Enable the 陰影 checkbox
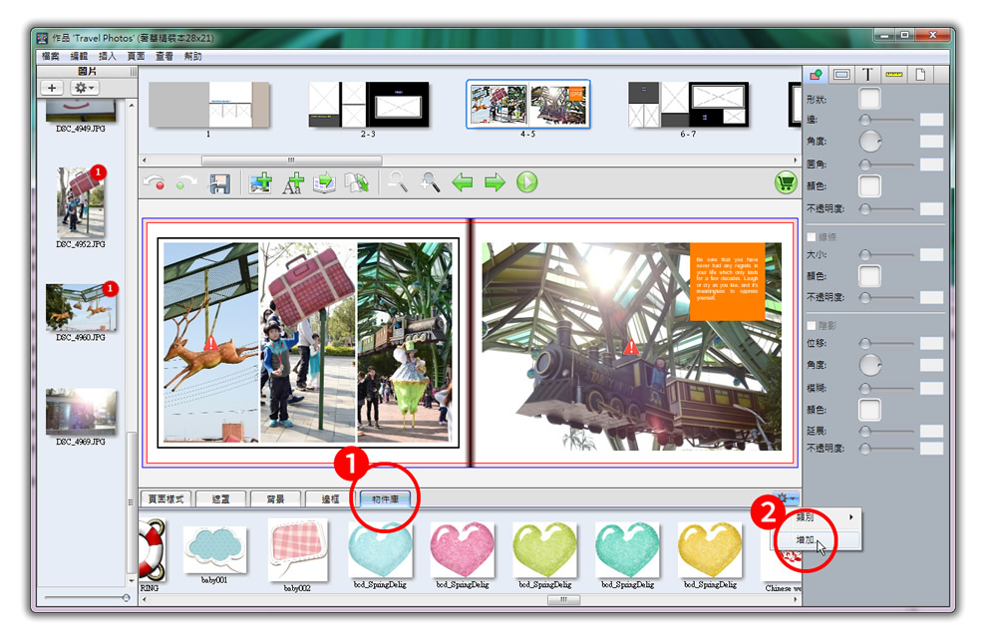989x643 pixels. pyautogui.click(x=812, y=325)
